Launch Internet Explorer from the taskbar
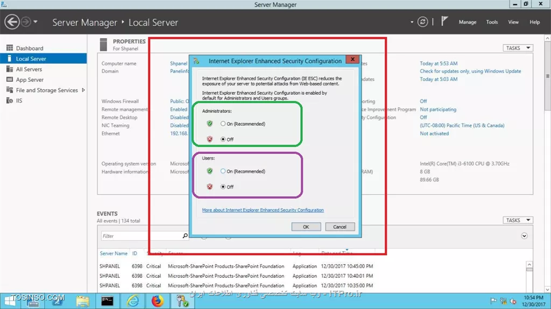This screenshot has height=309, width=551. pyautogui.click(x=132, y=301)
